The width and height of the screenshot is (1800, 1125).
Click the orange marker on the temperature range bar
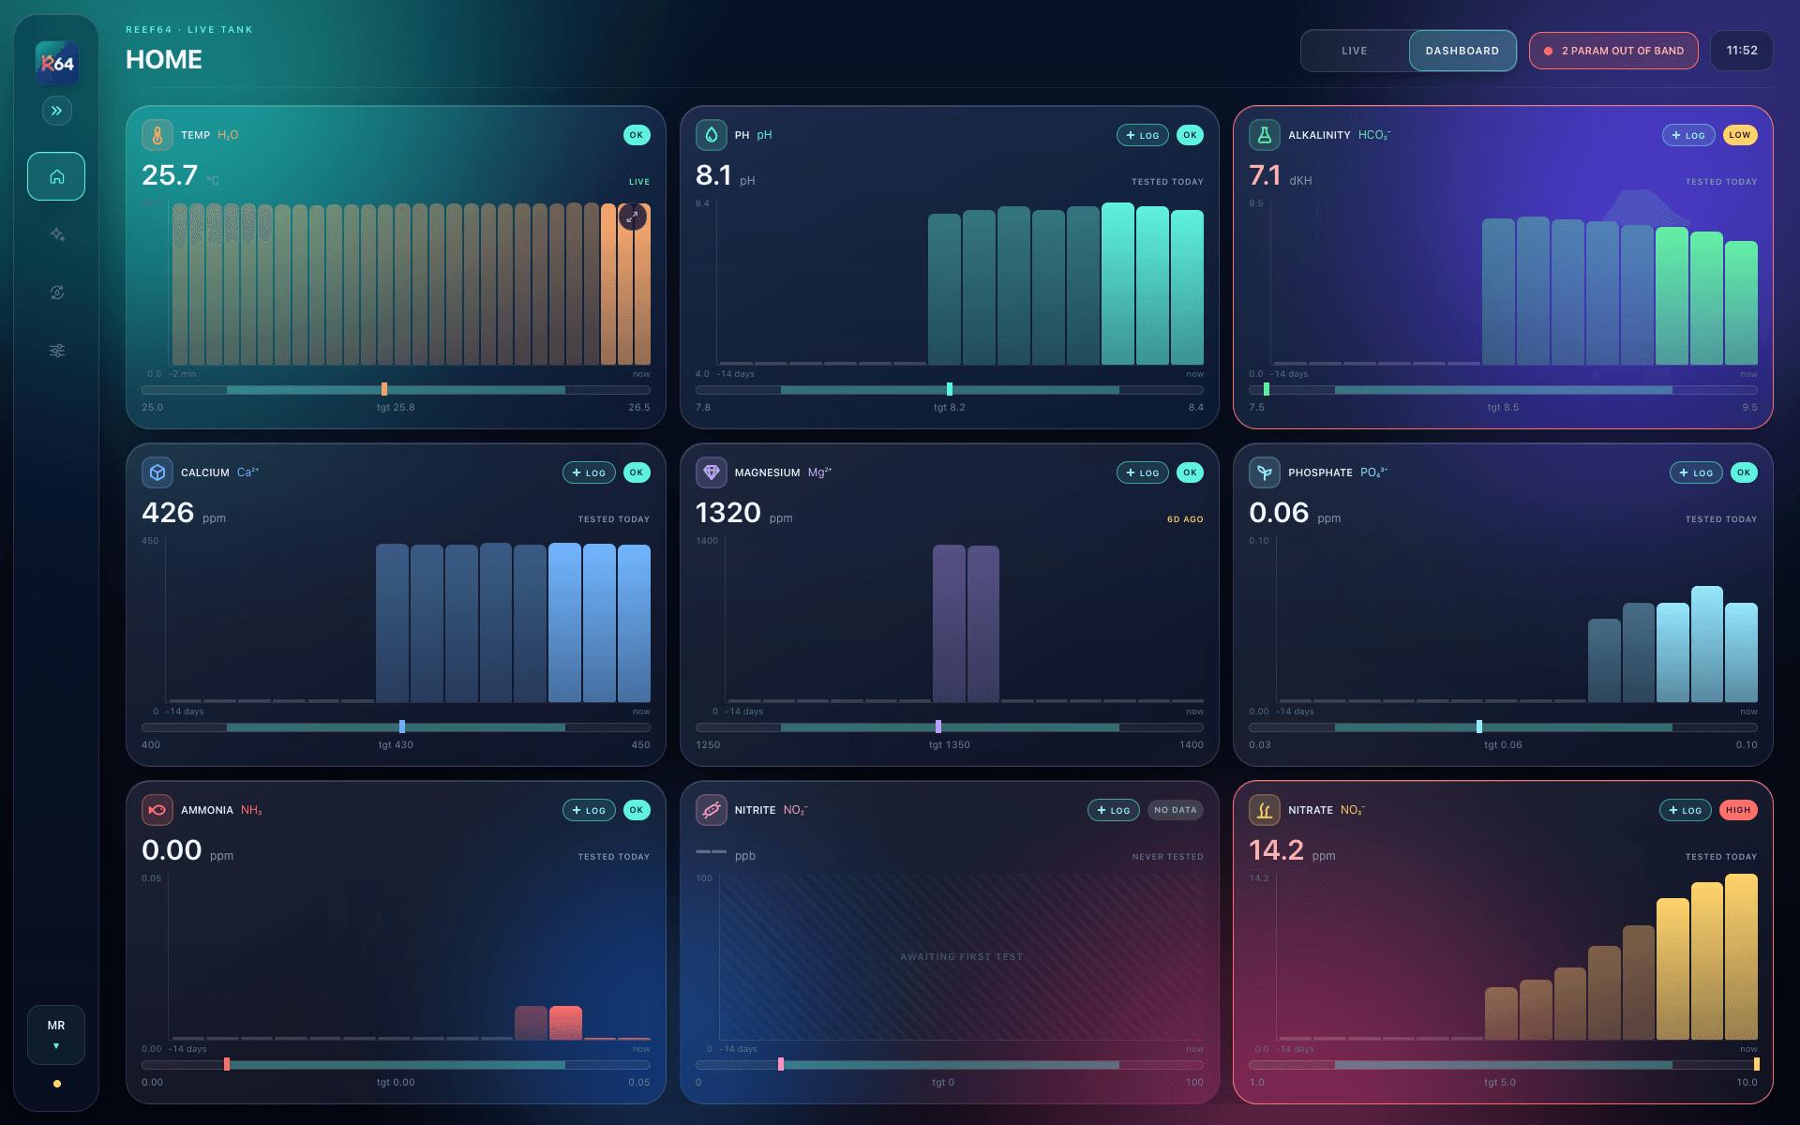384,389
